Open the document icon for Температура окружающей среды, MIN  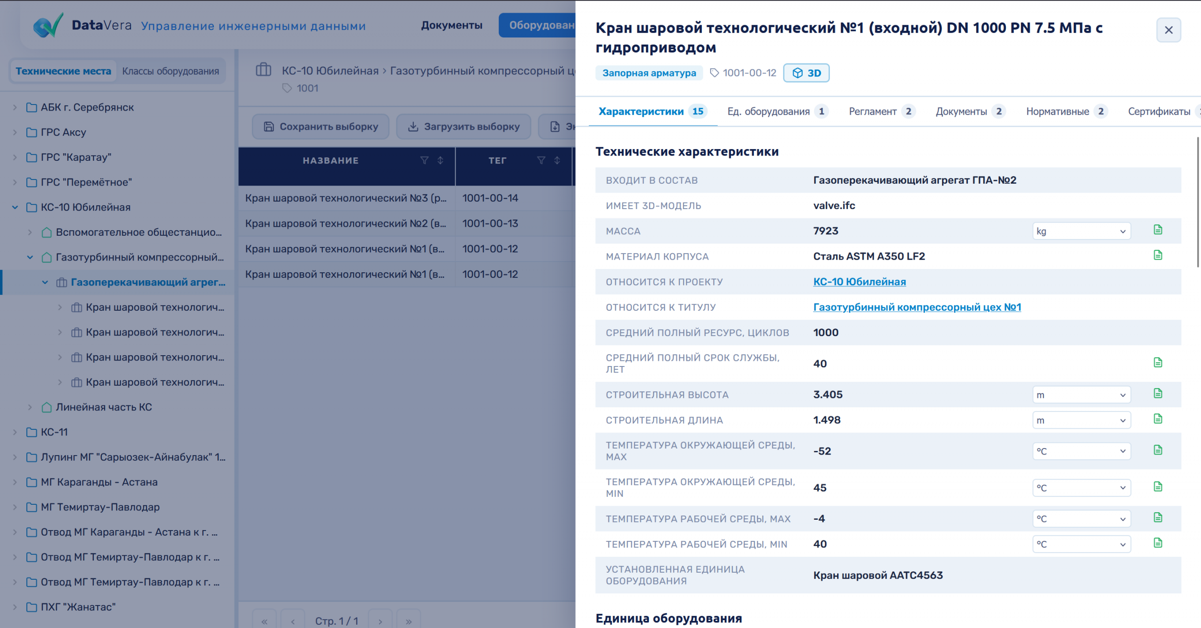tap(1158, 486)
